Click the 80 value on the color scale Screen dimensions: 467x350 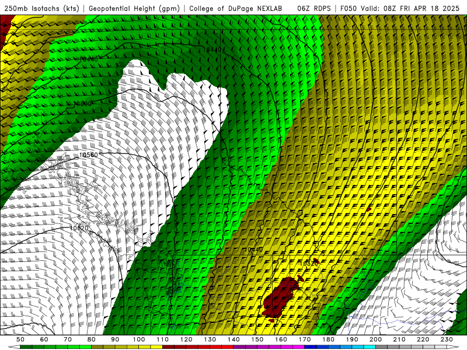(92, 339)
